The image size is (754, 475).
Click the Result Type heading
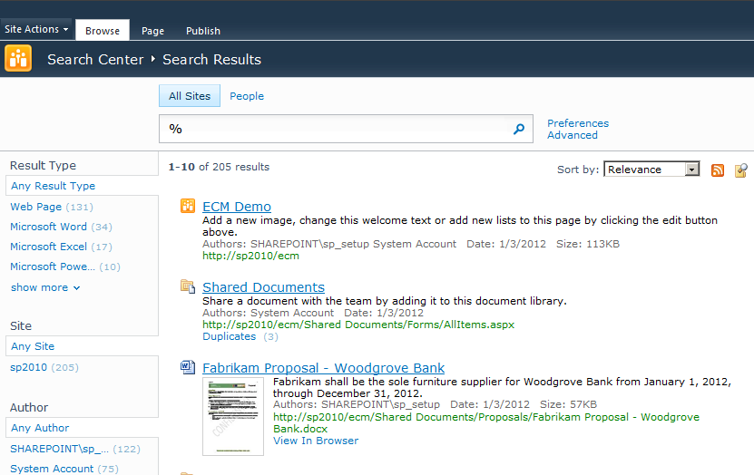point(43,166)
